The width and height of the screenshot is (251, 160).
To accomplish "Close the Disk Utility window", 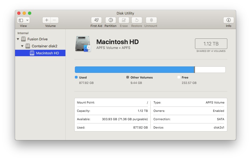I will (19, 13).
